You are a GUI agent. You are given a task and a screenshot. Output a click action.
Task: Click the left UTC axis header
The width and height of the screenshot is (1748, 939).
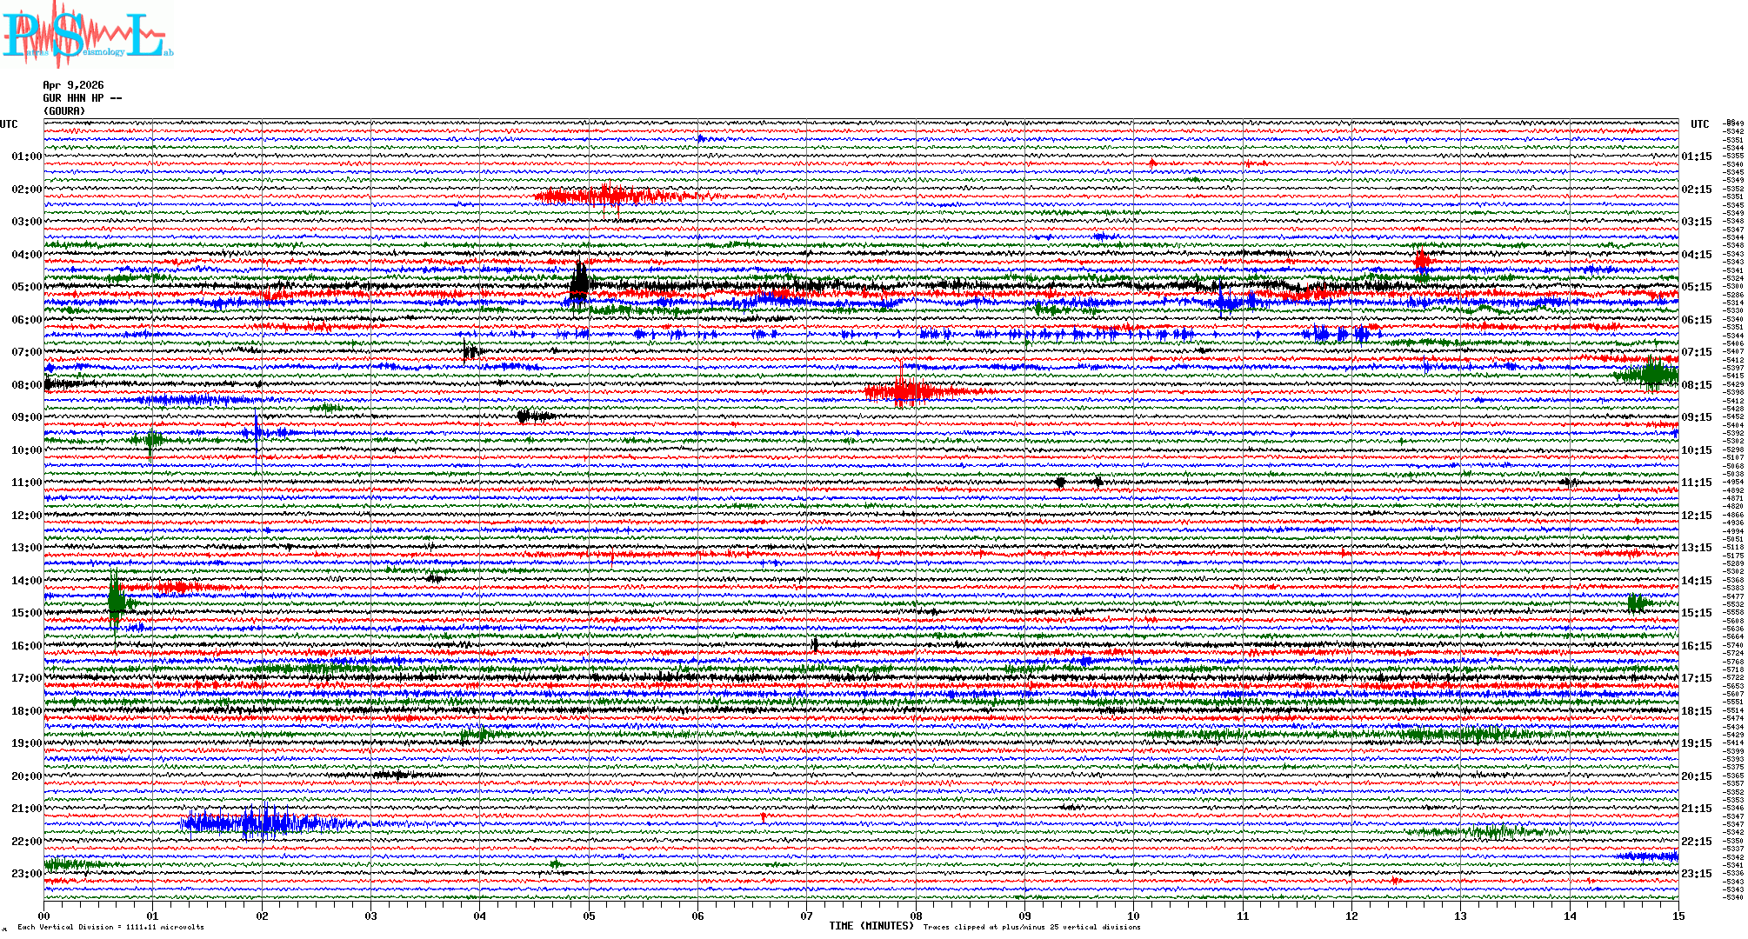point(9,124)
